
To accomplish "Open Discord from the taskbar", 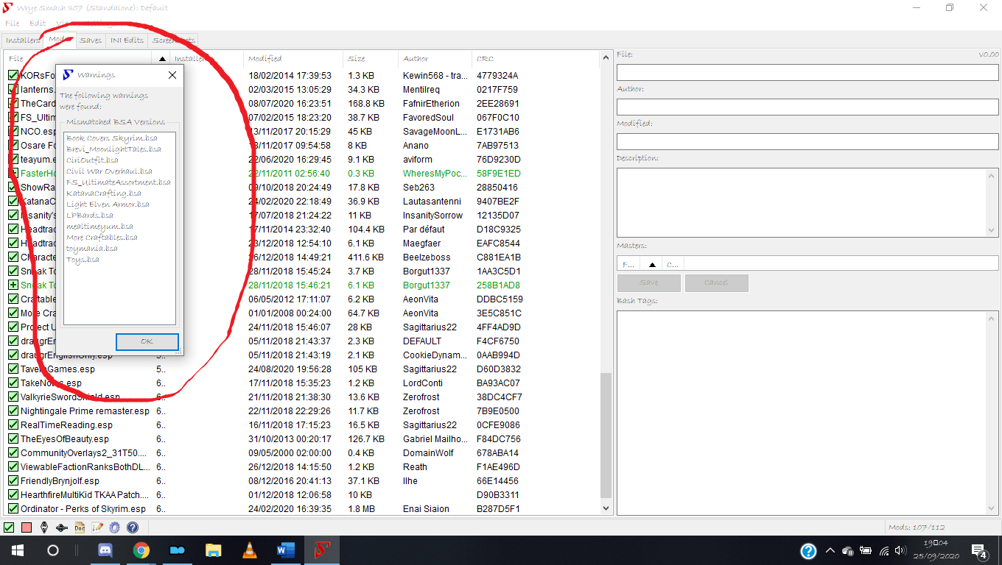I will pyautogui.click(x=105, y=550).
